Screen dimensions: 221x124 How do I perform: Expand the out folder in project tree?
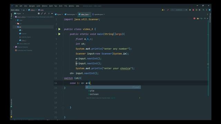pos(16,24)
